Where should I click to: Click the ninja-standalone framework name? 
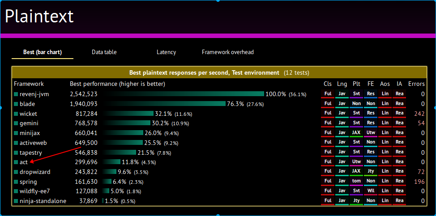43,201
